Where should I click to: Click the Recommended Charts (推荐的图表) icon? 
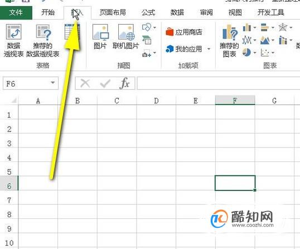[x=229, y=41]
